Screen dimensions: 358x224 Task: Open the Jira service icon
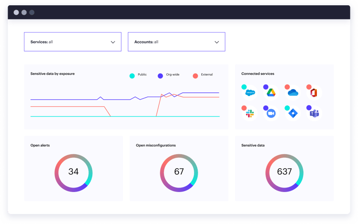point(293,114)
